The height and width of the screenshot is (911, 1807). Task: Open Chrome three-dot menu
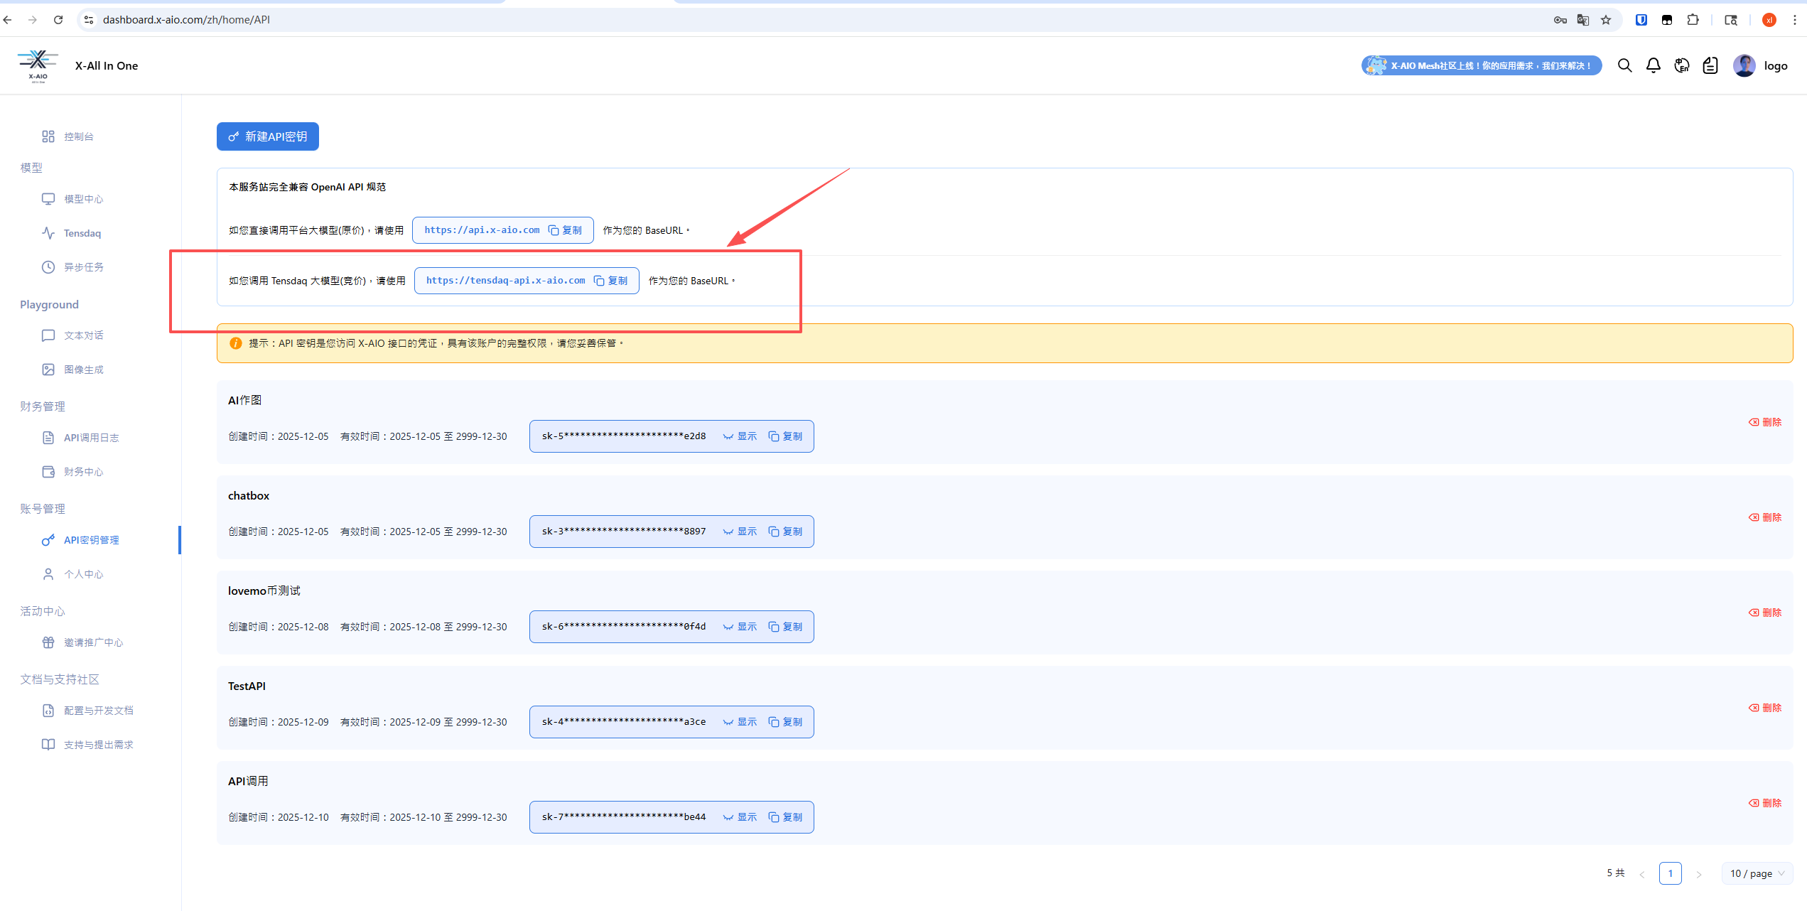pyautogui.click(x=1795, y=20)
